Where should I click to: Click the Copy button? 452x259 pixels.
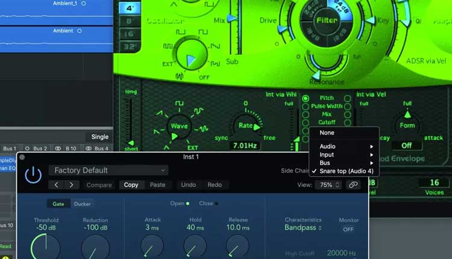point(131,185)
